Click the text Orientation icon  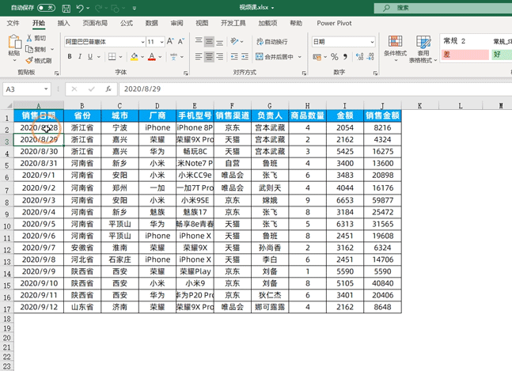234,41
